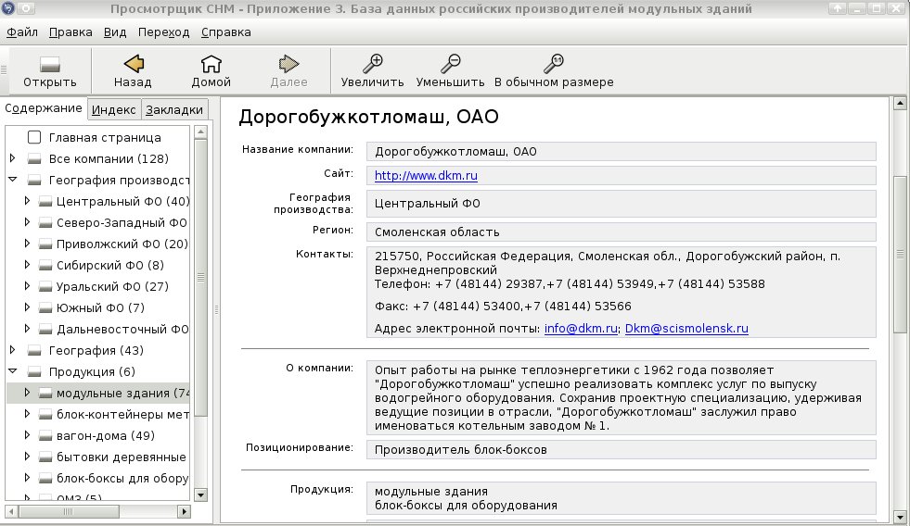Expand the вагон-дома (49) item

27,435
